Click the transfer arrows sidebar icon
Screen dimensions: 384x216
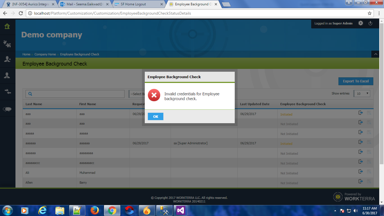[7, 91]
